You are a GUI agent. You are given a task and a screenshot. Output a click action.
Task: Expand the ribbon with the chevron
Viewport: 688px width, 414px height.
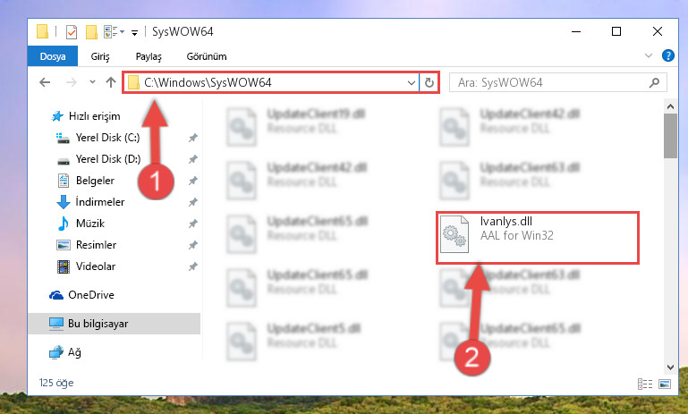649,55
